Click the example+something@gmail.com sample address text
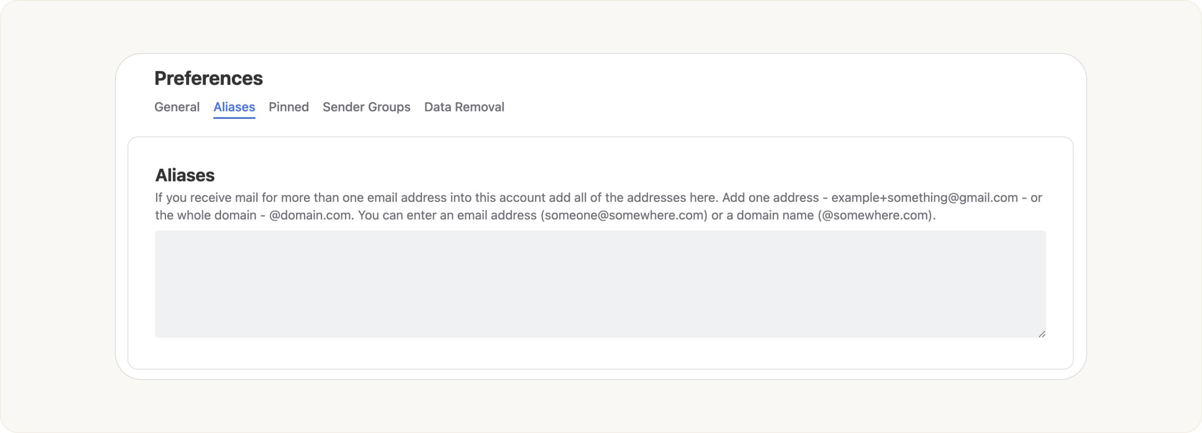Screen dimensions: 1202x433 point(924,198)
